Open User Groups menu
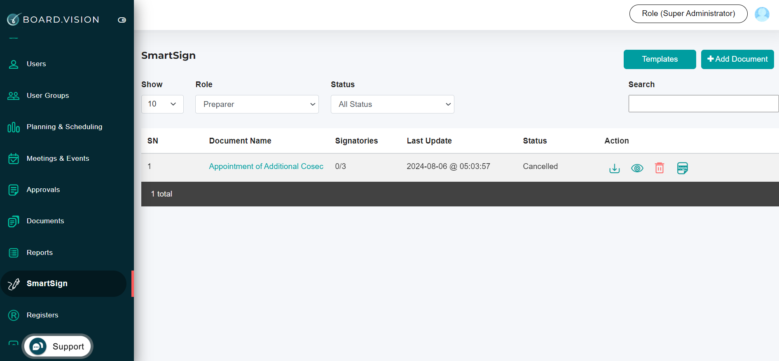The height and width of the screenshot is (361, 779). click(48, 95)
